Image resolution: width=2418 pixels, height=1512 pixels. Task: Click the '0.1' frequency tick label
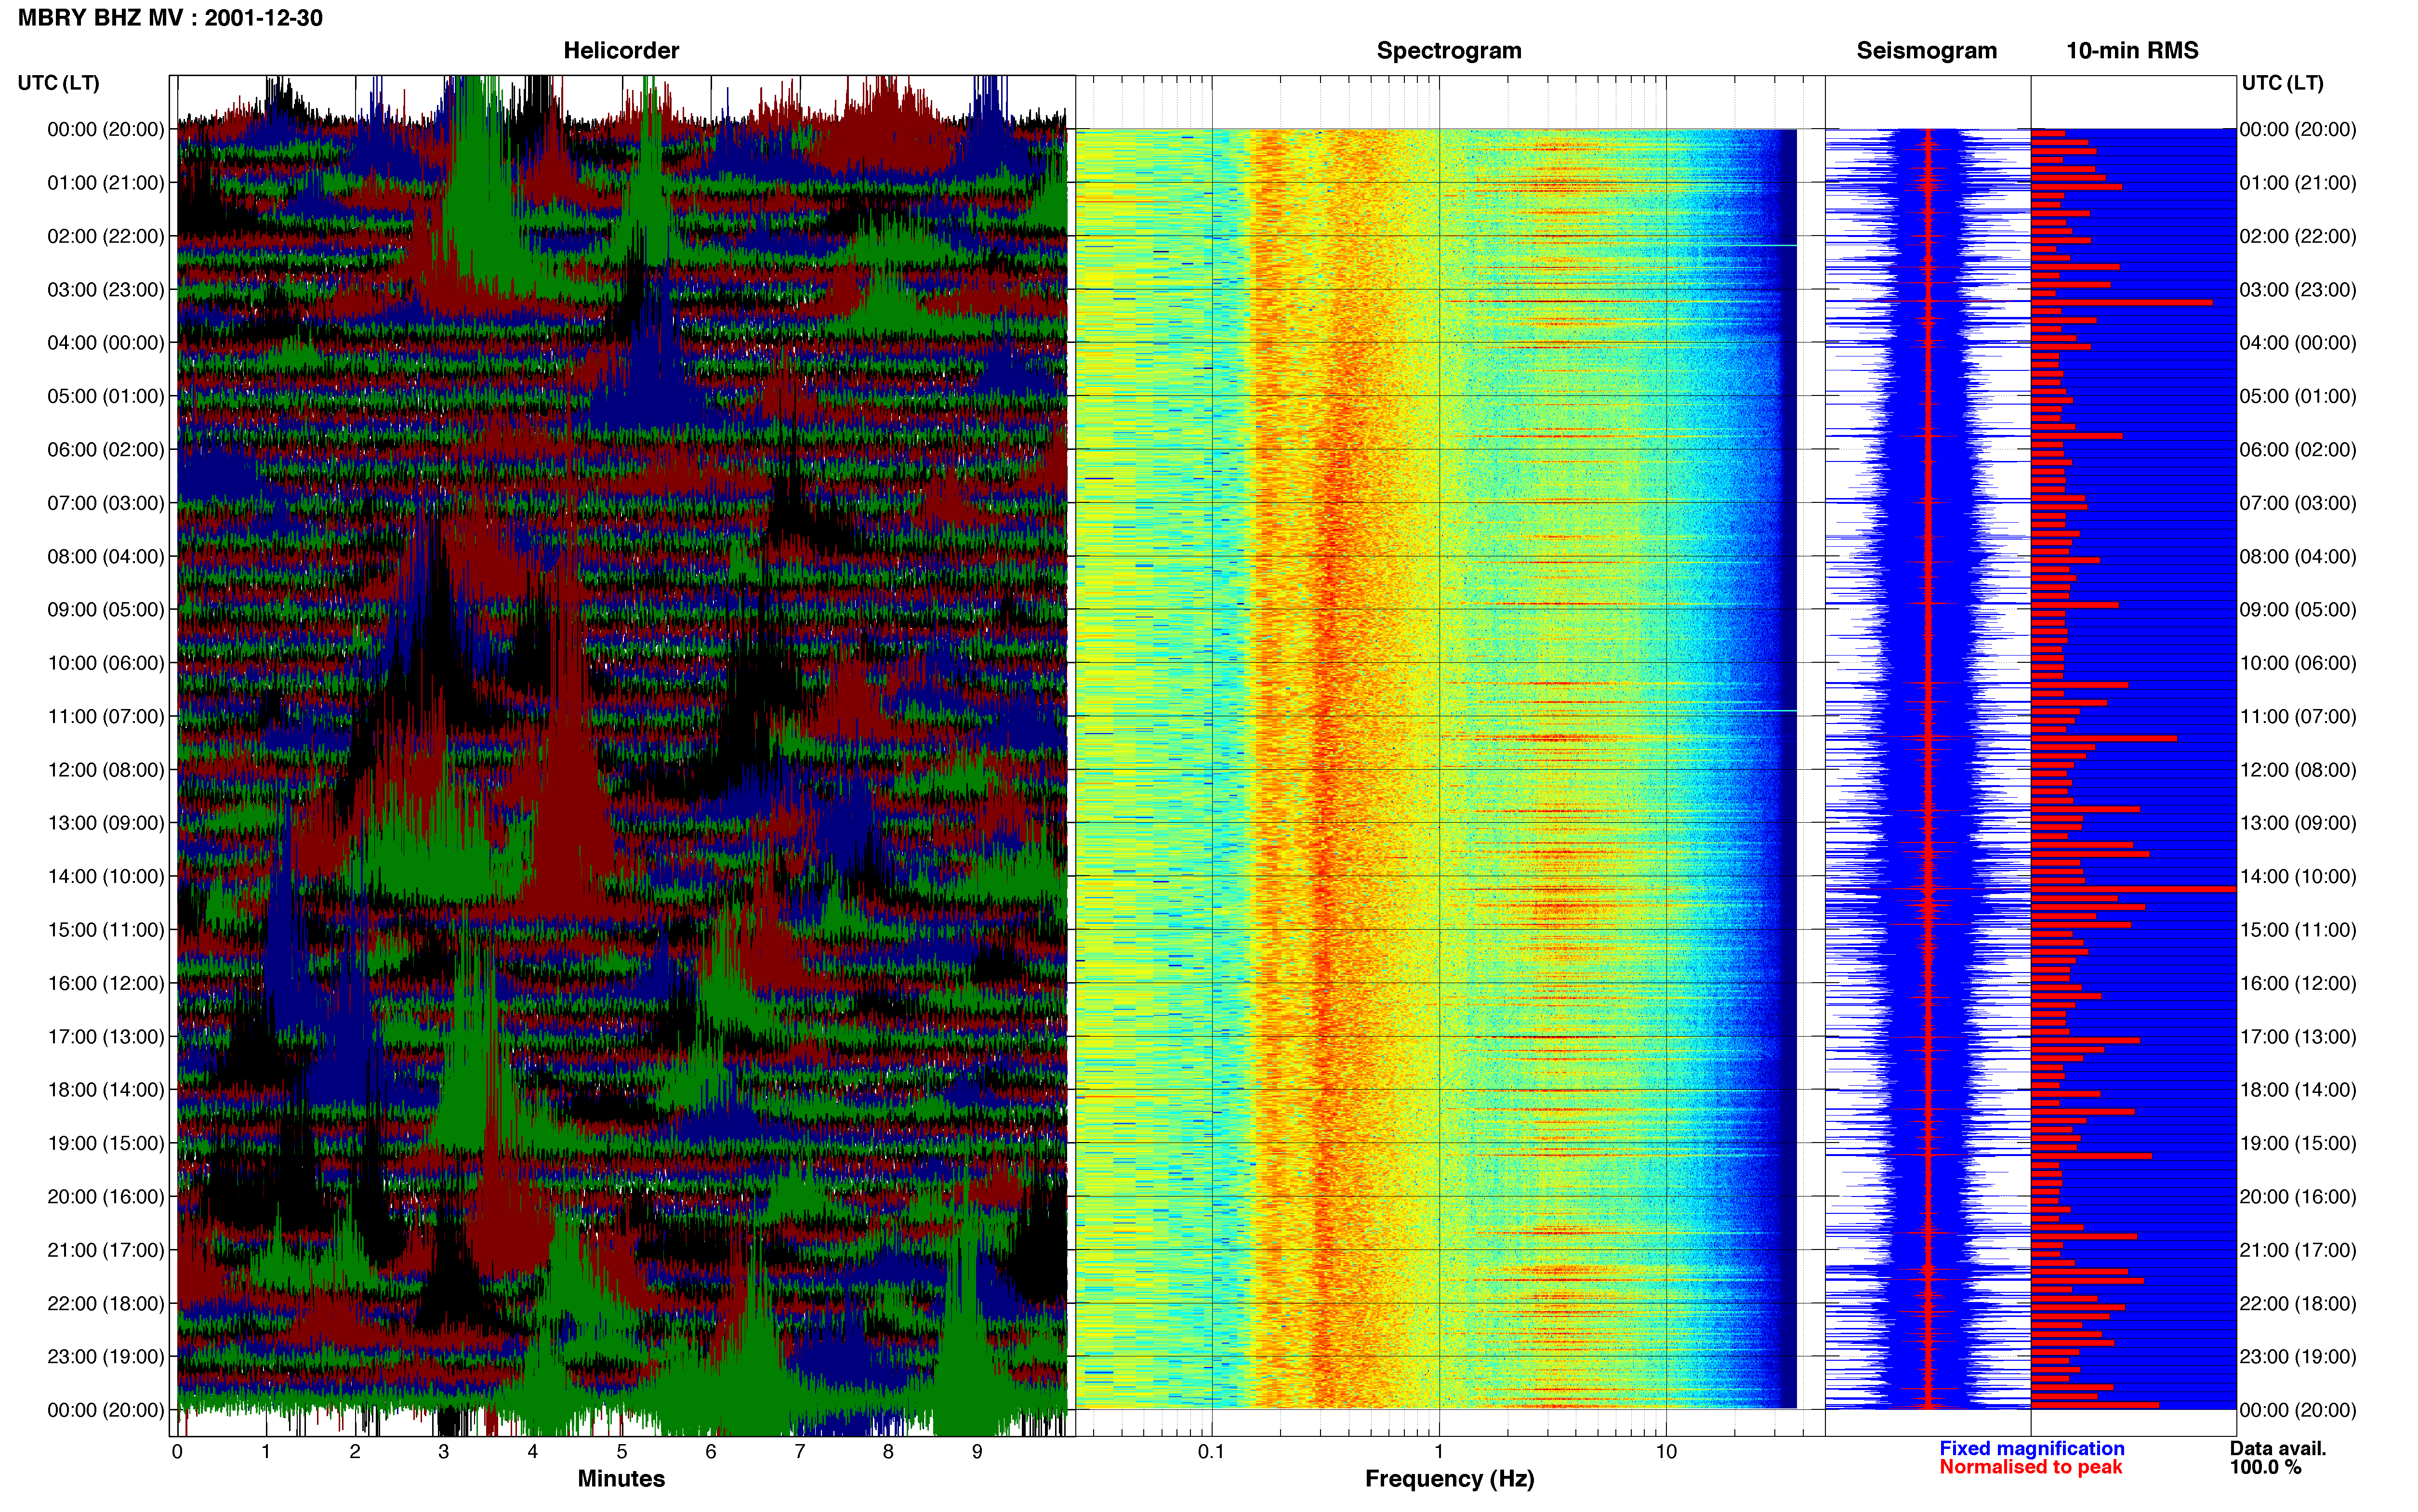coord(1211,1452)
